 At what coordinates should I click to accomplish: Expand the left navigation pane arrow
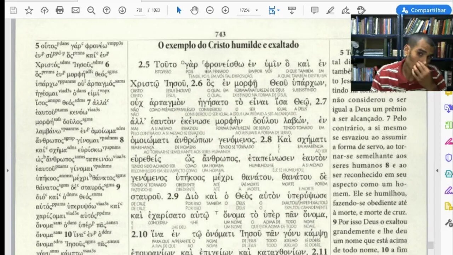(7, 170)
